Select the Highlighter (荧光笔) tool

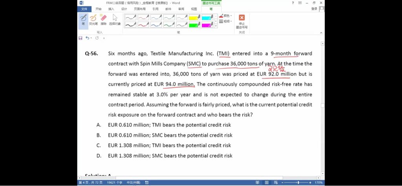(93, 20)
